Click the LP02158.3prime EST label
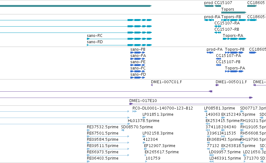Screen dimensions: 266x163 click(x=158, y=134)
